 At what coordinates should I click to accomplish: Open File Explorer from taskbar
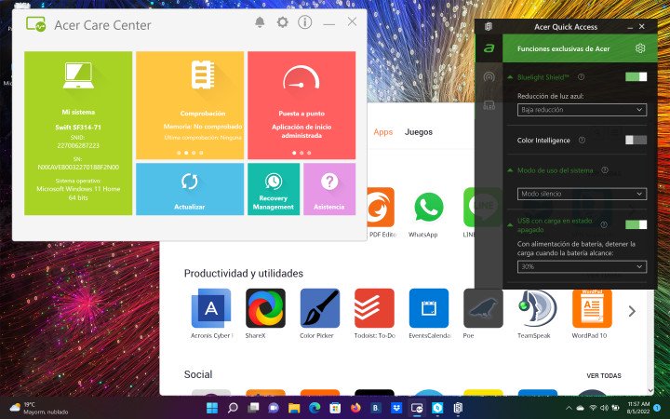(x=294, y=408)
